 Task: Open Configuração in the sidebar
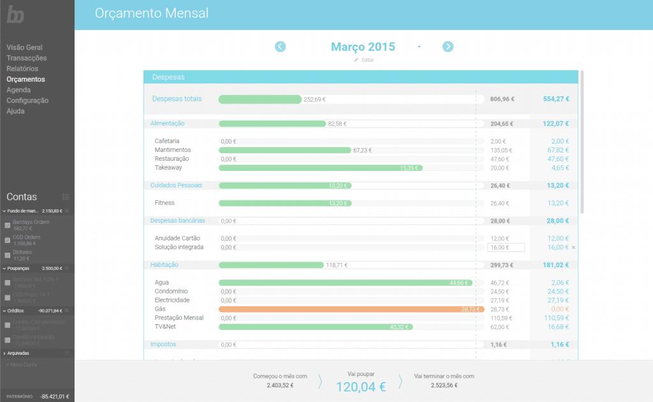tap(27, 100)
